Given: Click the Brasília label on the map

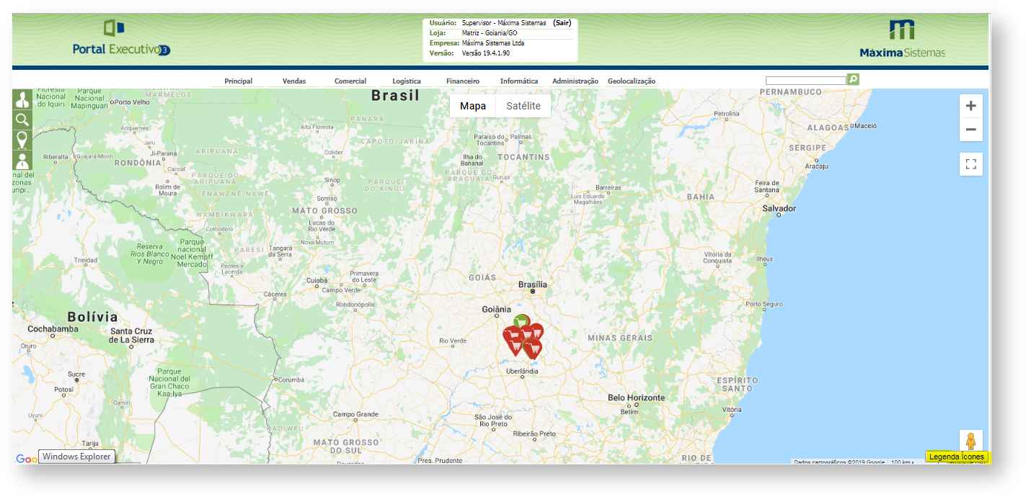Looking at the screenshot, I should [x=533, y=284].
